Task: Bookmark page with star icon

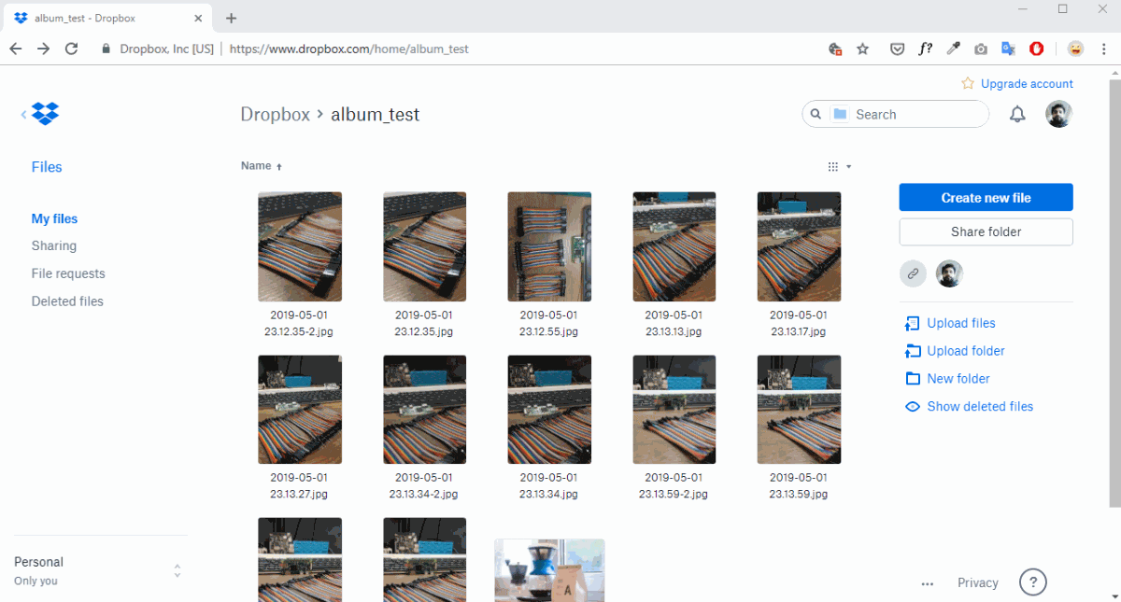Action: [x=862, y=49]
